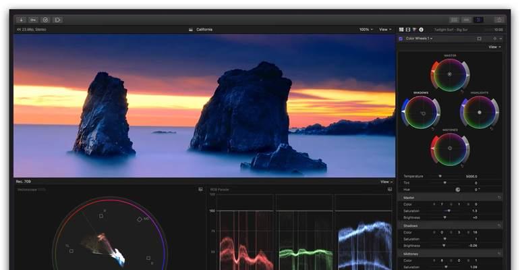
Task: Click the keyframe icon in Color Wheels header
Action: click(495, 38)
